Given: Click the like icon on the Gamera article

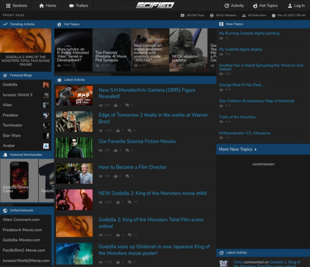Looking at the screenshot, I should coord(116,105).
